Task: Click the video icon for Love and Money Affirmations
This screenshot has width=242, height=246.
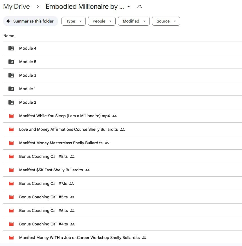Action: click(11, 129)
